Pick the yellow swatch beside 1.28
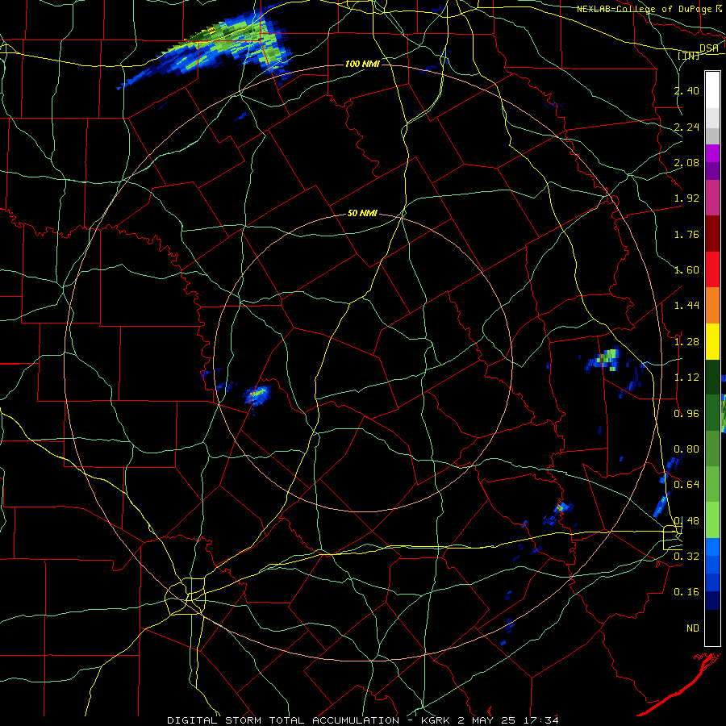The width and height of the screenshot is (726, 726). click(713, 341)
